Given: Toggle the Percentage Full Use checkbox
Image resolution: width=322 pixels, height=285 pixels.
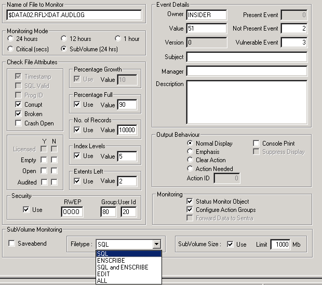Looking at the screenshot, I should click(77, 105).
